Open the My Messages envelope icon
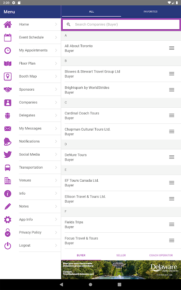Image resolution: width=181 pixels, height=290 pixels. click(x=8, y=129)
